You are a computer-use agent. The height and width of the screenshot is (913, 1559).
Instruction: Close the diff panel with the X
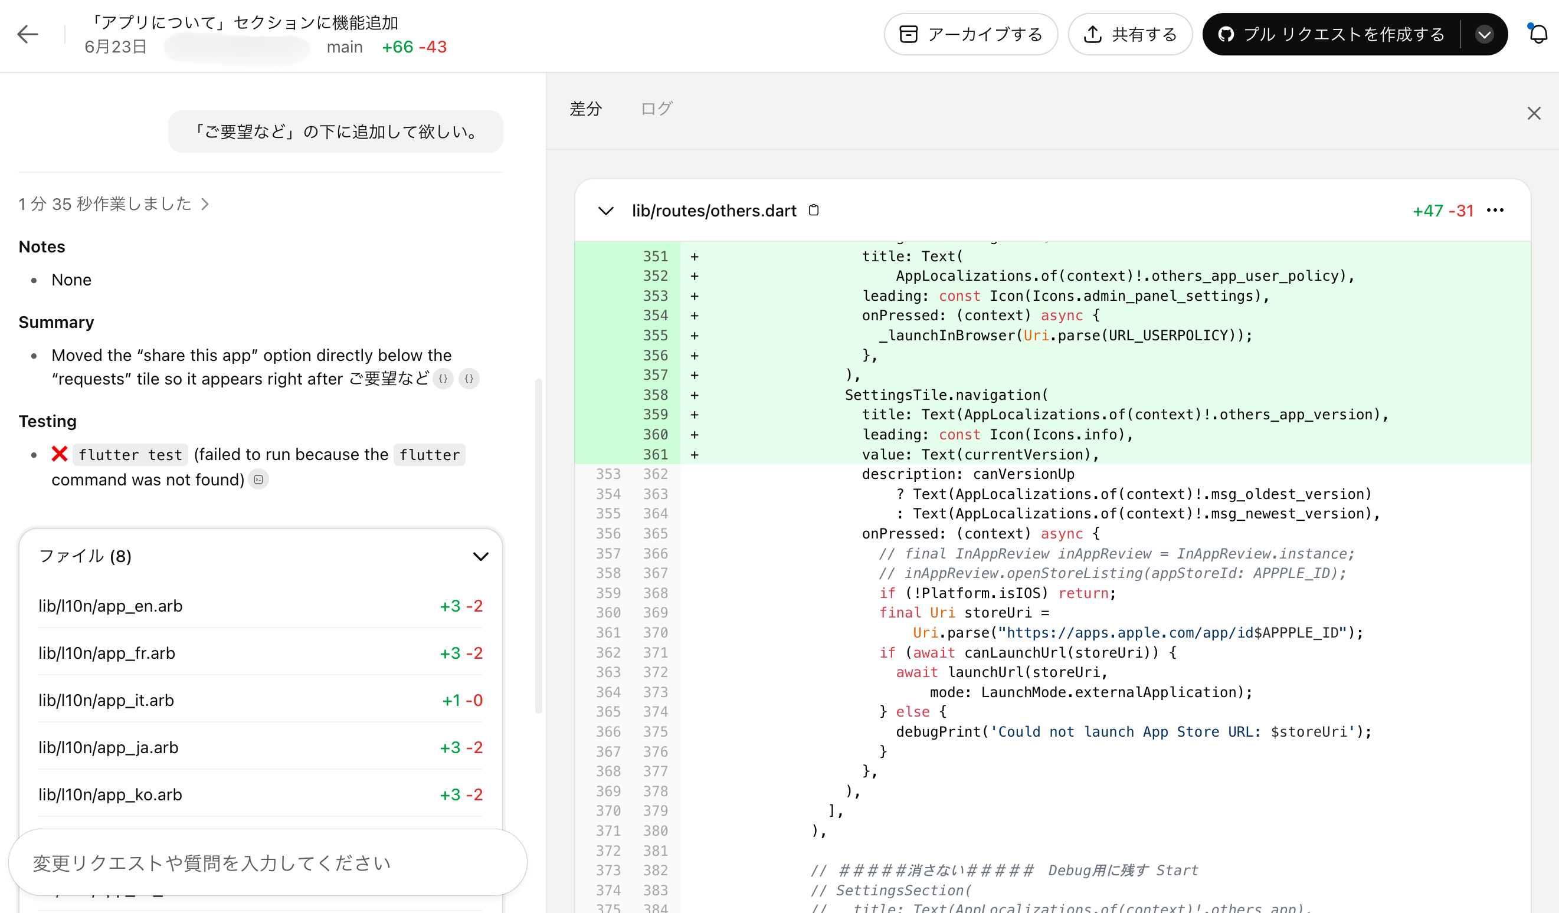[1534, 113]
